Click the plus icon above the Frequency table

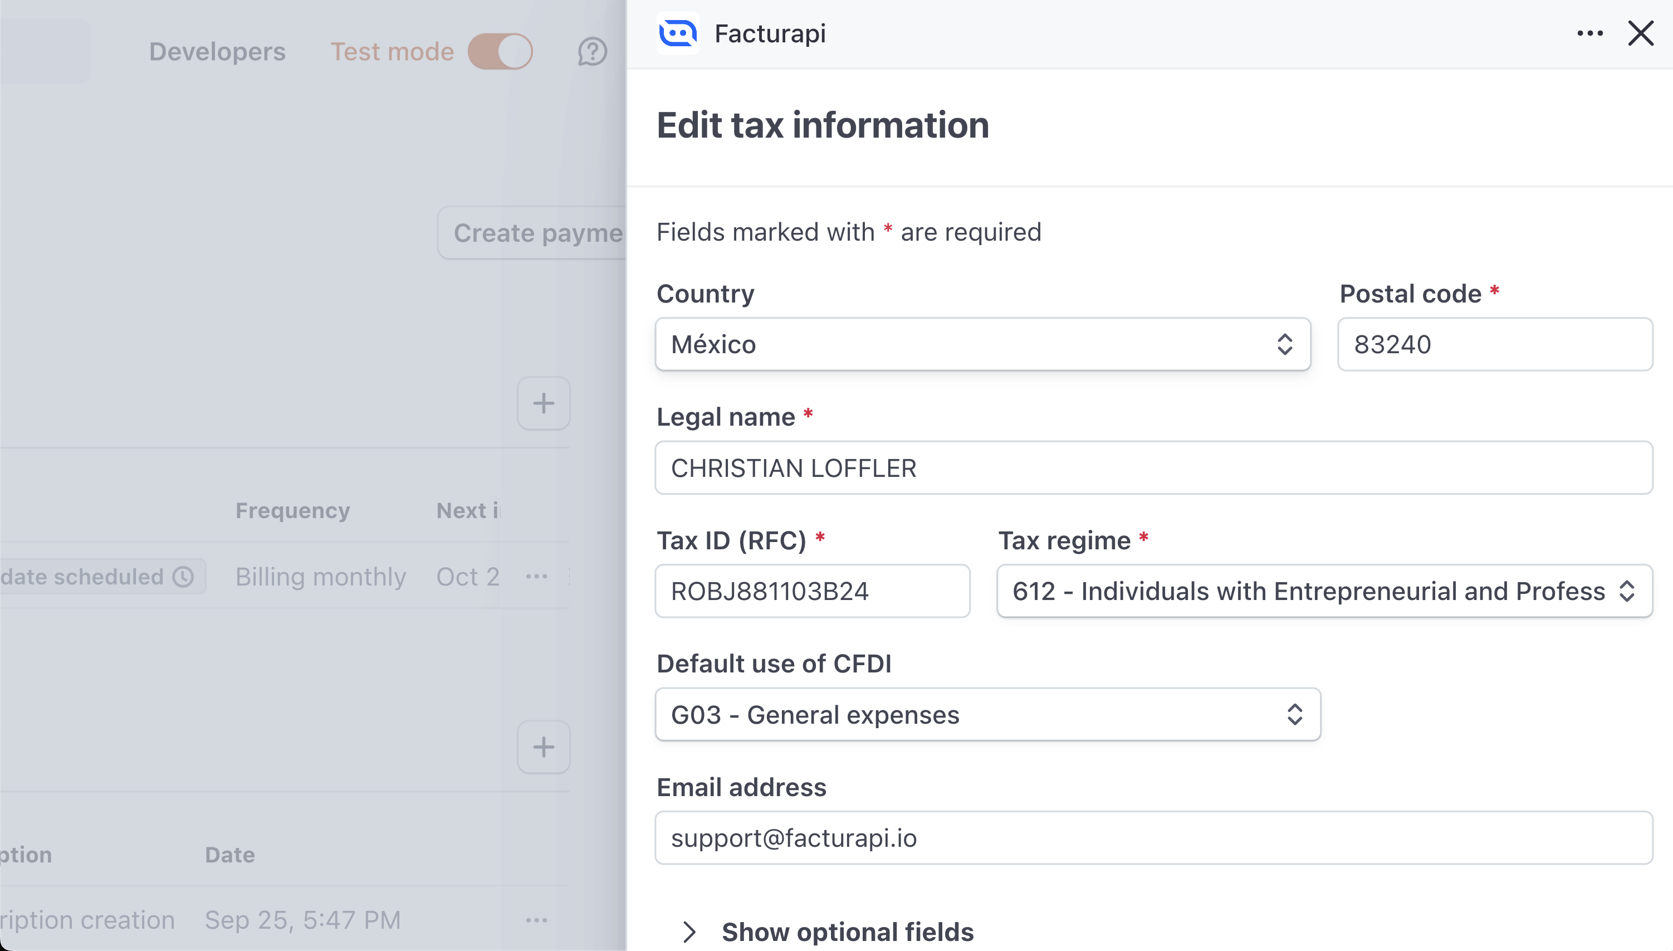tap(544, 403)
